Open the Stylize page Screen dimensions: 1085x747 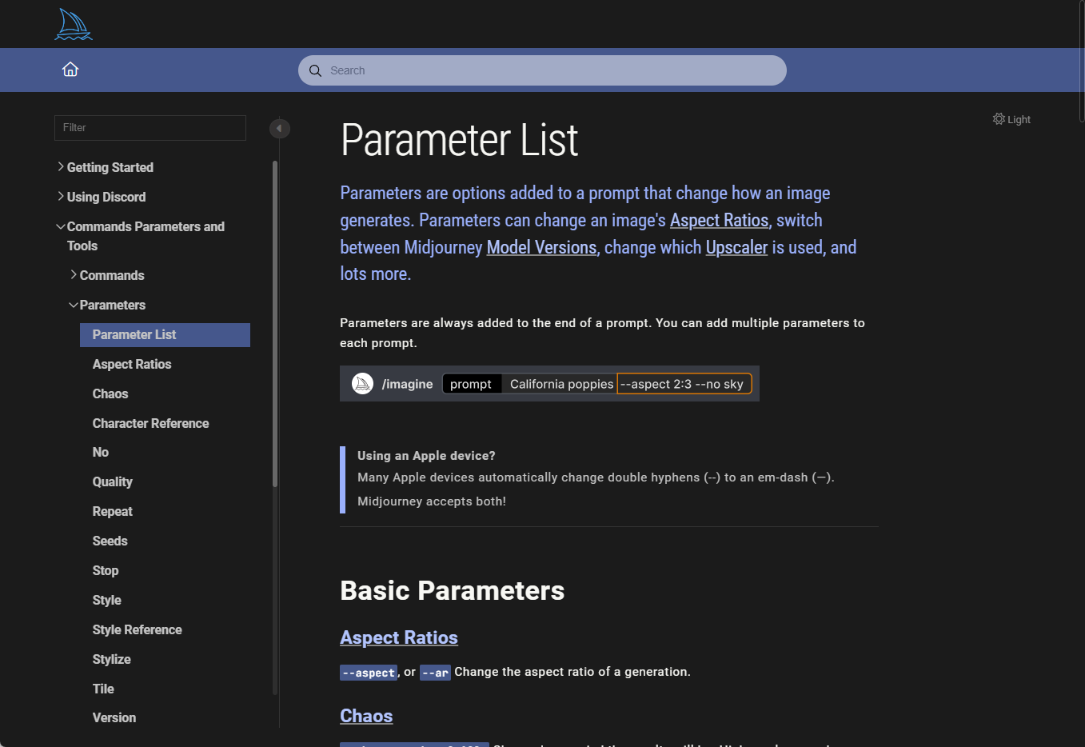coord(112,659)
